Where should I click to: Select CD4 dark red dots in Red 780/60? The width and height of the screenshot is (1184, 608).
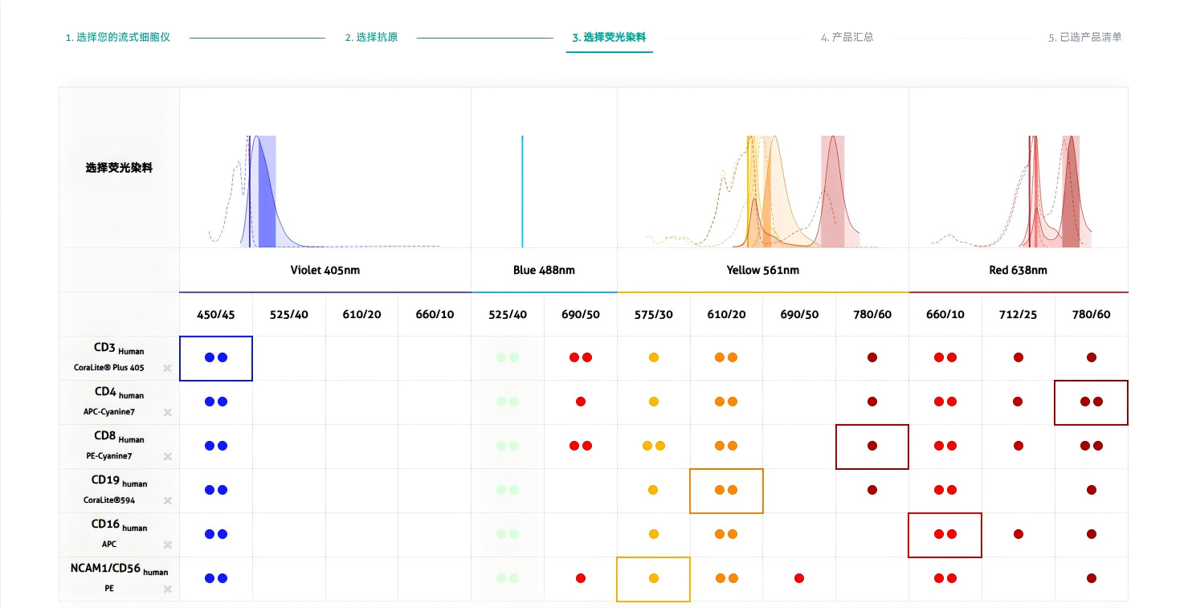(1091, 402)
